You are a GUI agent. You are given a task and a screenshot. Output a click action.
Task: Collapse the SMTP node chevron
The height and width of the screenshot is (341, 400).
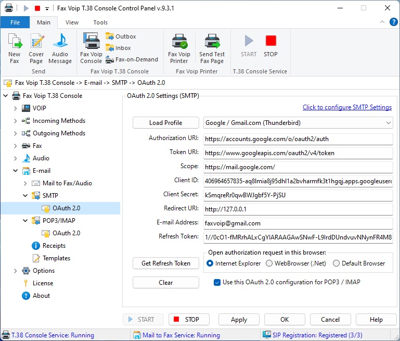click(25, 196)
